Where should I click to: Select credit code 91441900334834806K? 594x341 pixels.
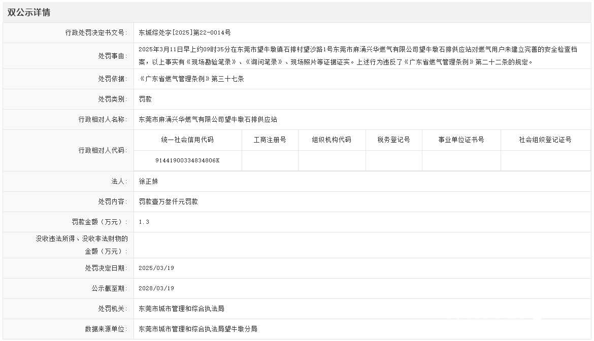coord(187,160)
